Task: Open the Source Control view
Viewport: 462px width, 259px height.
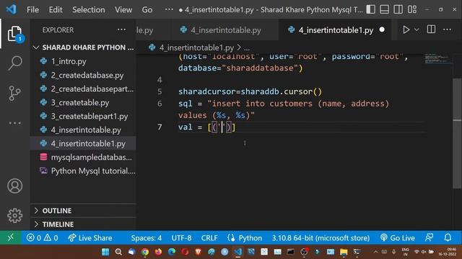Action: click(x=14, y=94)
